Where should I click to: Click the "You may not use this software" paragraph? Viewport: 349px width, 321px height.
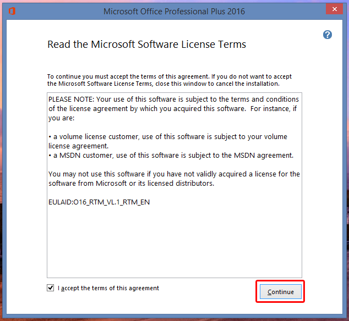click(174, 179)
